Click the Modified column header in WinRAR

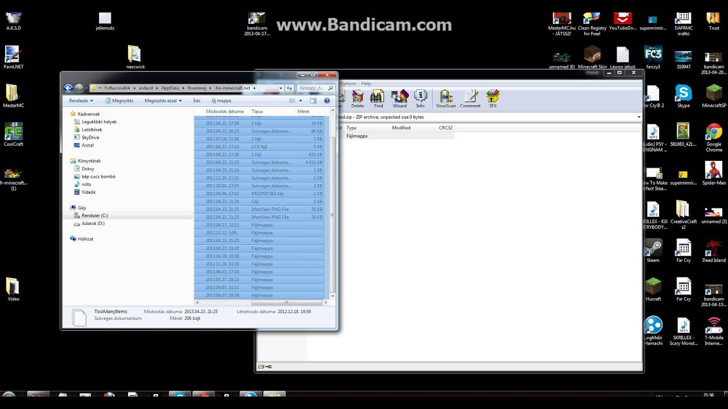401,128
